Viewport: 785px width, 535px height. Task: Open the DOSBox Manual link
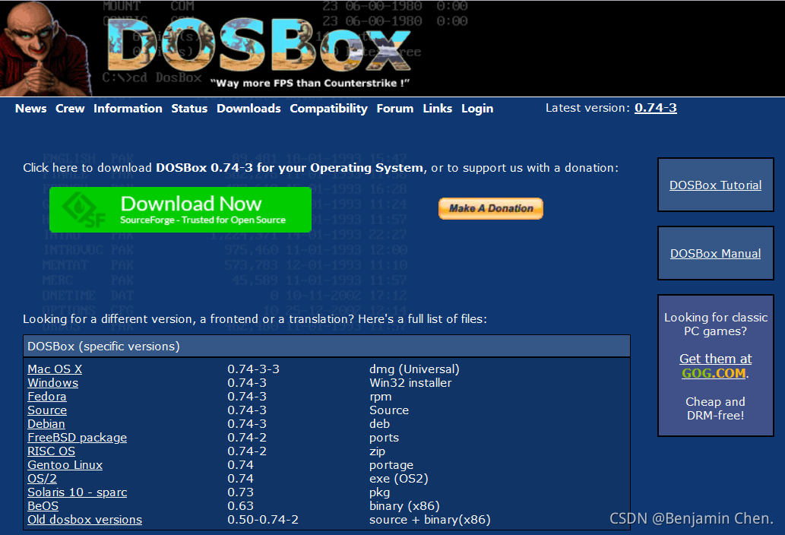click(715, 254)
